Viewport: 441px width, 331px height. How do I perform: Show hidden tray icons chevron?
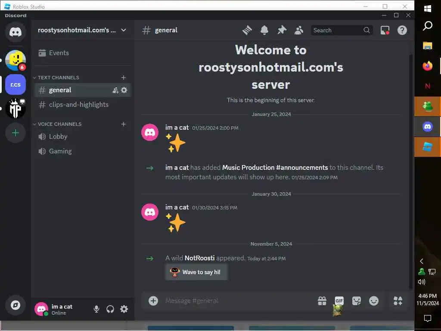[421, 261]
